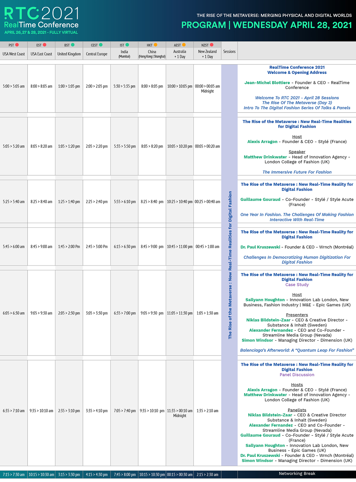Click the HKT time cell '9:05 > 9:30 pm'
Image resolution: width=356 pixels, height=482 pixels.
tap(152, 313)
